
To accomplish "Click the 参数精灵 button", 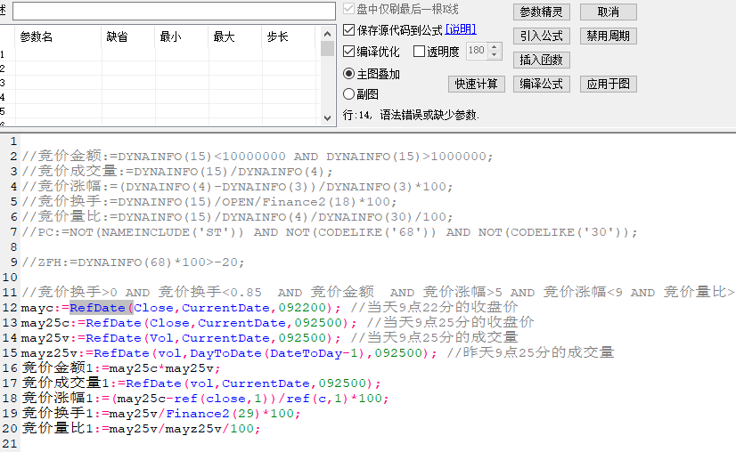I will coord(542,12).
